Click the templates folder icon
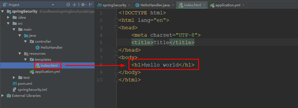The height and width of the screenshot is (108, 298). [32, 60]
